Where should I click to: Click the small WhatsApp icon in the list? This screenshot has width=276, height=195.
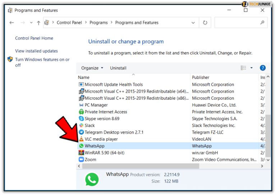tap(81, 146)
